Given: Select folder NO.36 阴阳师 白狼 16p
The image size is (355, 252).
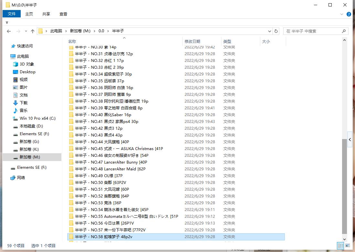Looking at the screenshot, I should (x=176, y=88).
